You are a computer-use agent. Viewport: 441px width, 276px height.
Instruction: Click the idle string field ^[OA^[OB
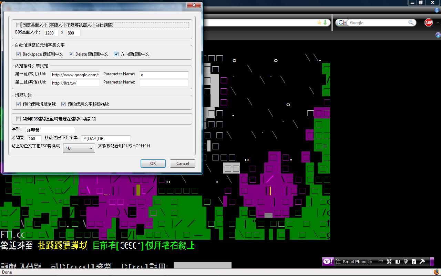pyautogui.click(x=106, y=138)
